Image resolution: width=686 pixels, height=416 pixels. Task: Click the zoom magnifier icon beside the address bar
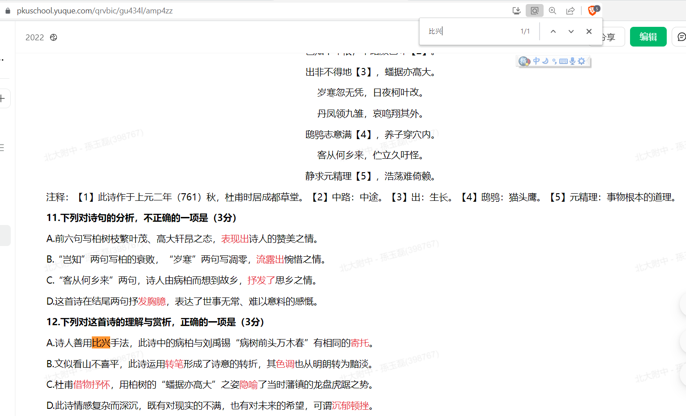(x=552, y=10)
